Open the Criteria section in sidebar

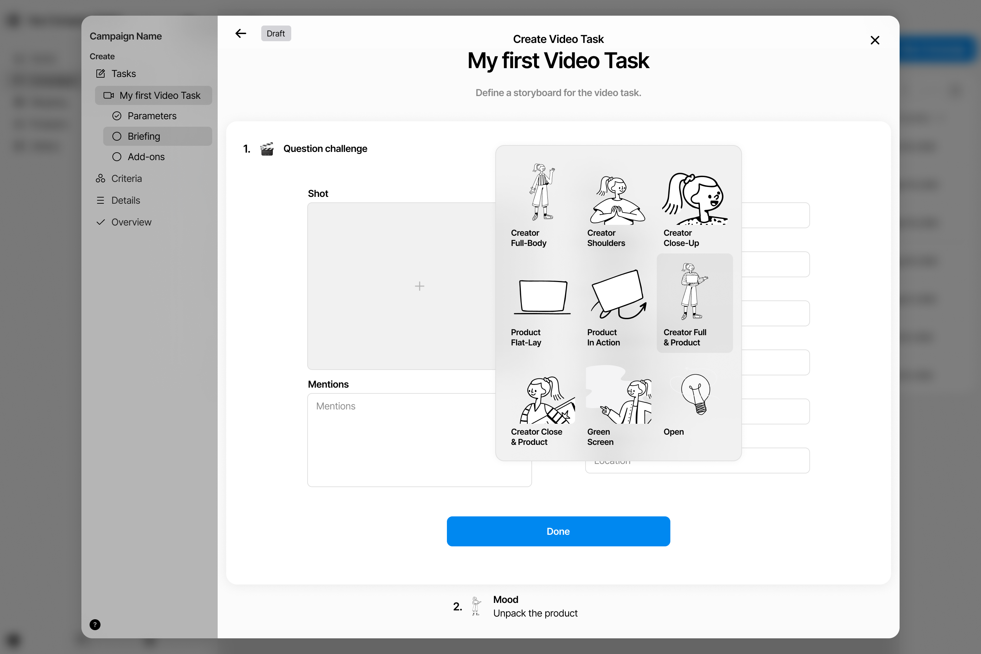coord(126,178)
